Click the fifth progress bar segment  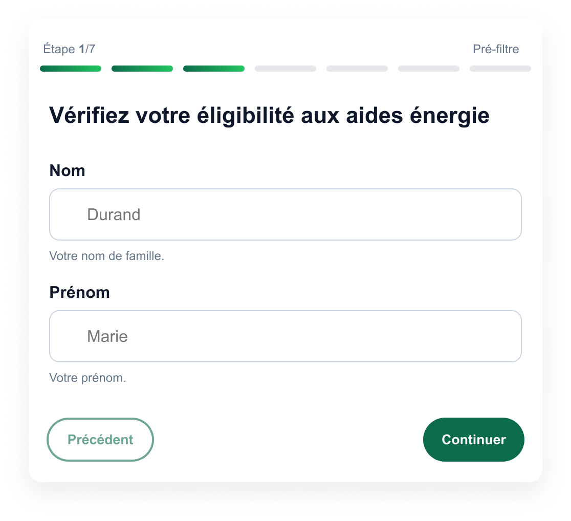click(357, 69)
